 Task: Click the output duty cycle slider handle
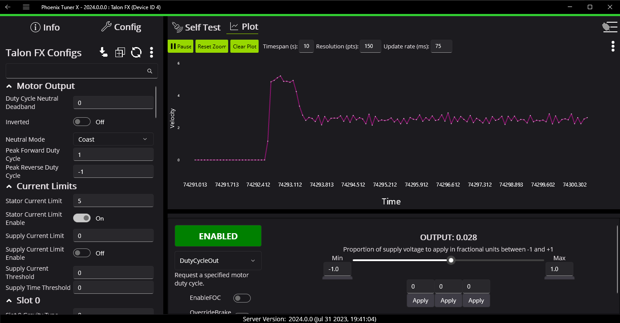click(x=452, y=260)
